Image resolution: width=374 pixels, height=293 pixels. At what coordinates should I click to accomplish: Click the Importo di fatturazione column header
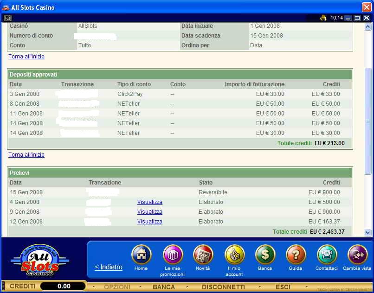click(254, 84)
